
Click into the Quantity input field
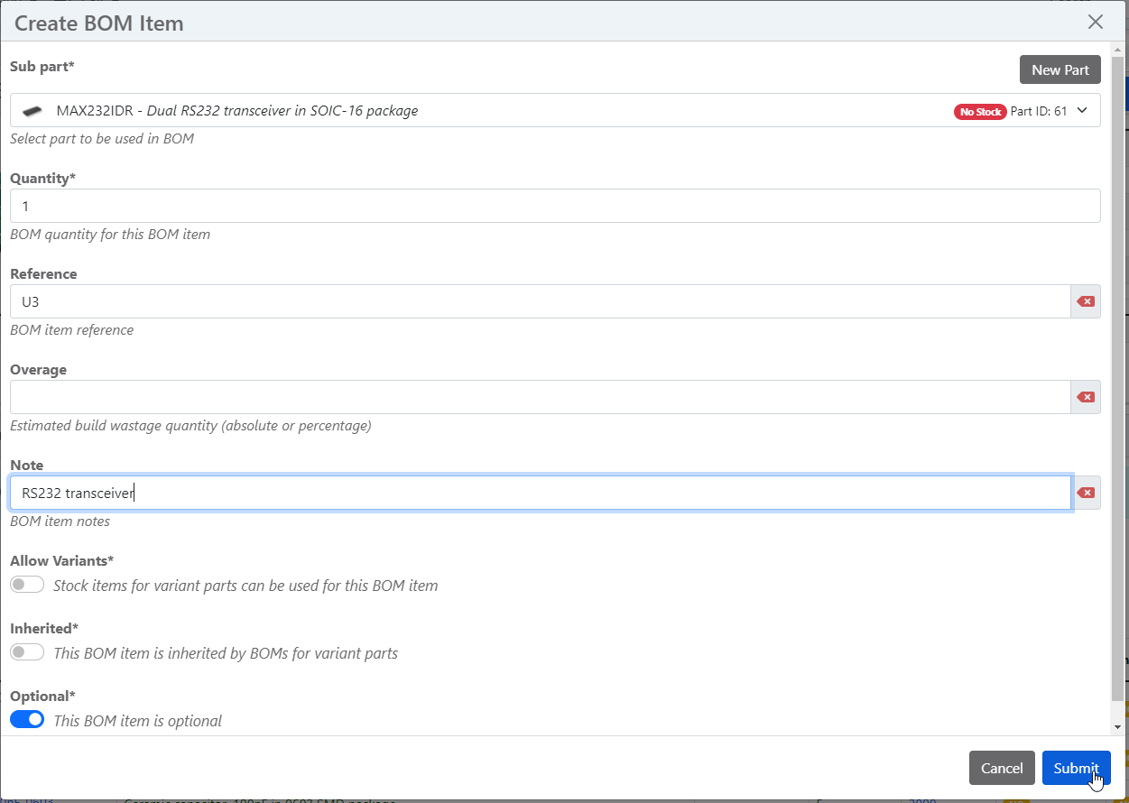click(555, 206)
